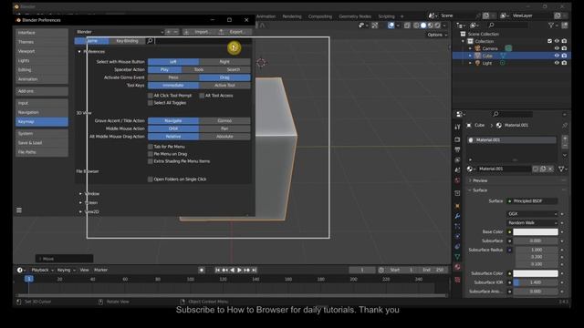Select material preview shading icon

pyautogui.click(x=431, y=26)
